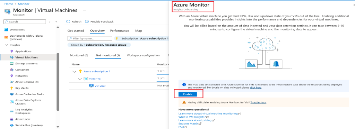This screenshot has height=129, width=355.
Task: Open the 'click here' data details link
Action: [256, 87]
